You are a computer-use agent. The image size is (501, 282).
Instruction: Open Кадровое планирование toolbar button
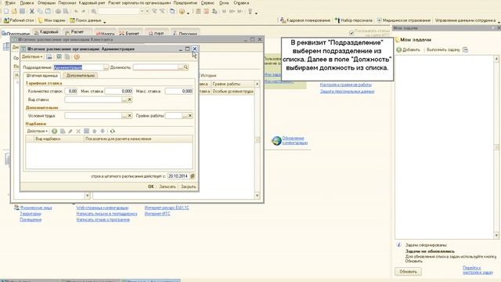click(x=305, y=20)
